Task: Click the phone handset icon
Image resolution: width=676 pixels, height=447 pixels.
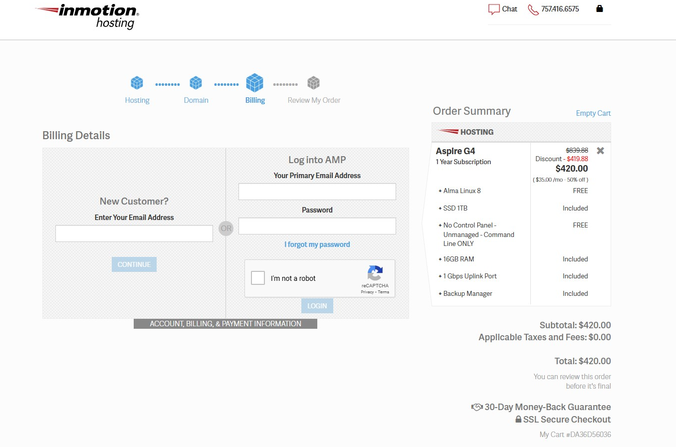Action: (533, 9)
